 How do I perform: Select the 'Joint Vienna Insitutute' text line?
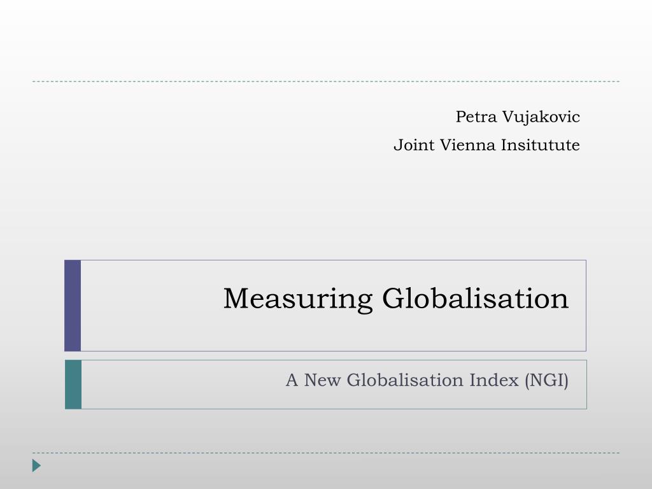click(486, 145)
